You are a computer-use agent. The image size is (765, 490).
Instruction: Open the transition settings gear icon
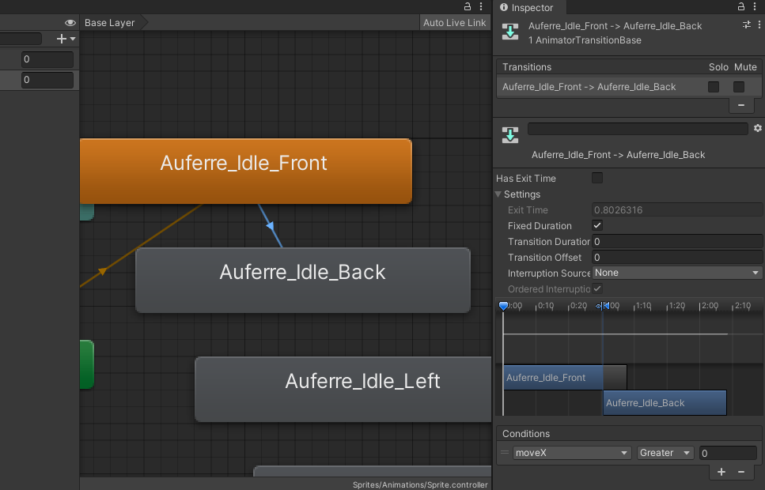coord(757,128)
